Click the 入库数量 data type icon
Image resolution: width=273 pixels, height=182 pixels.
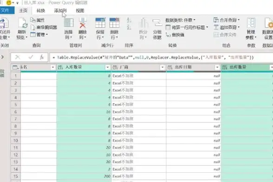pyautogui.click(x=60, y=68)
